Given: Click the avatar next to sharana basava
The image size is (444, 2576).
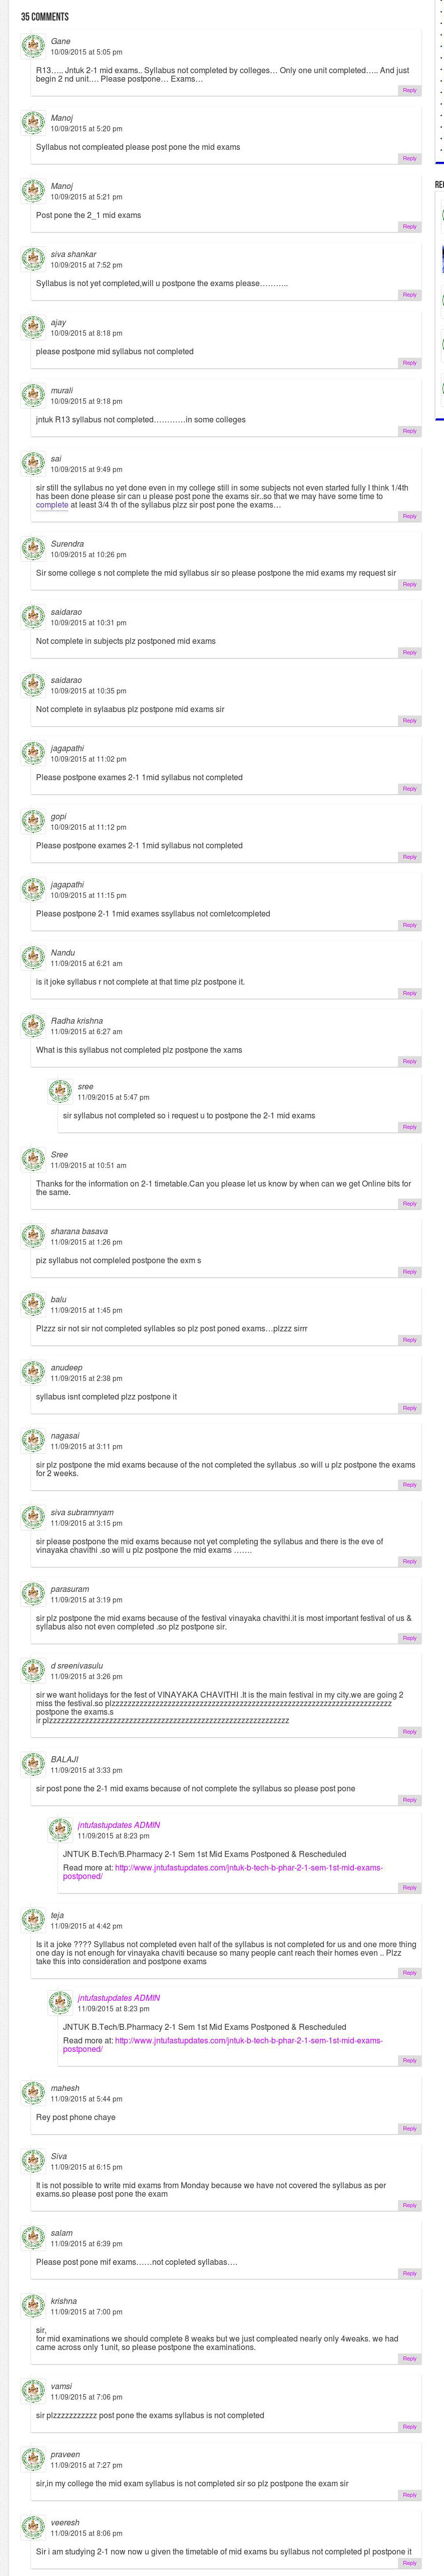Looking at the screenshot, I should 34,1236.
